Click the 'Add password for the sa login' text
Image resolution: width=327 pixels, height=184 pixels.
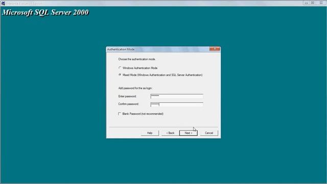[135, 88]
